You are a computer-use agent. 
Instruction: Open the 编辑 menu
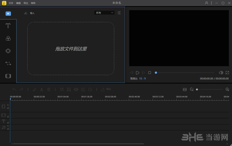coord(18,3)
